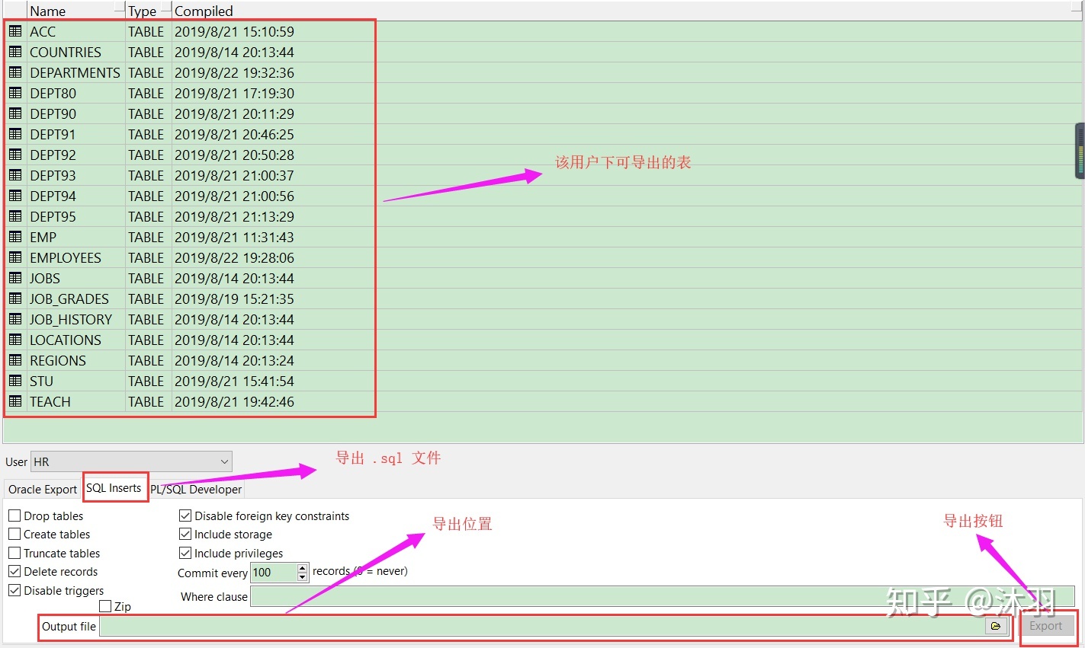
Task: Increase the Commit every value with up arrow
Action: [303, 568]
